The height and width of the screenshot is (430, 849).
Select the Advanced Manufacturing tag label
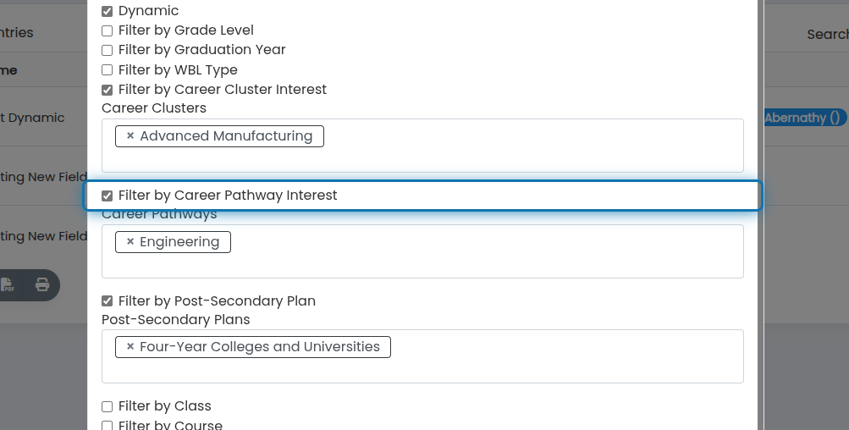tap(226, 136)
